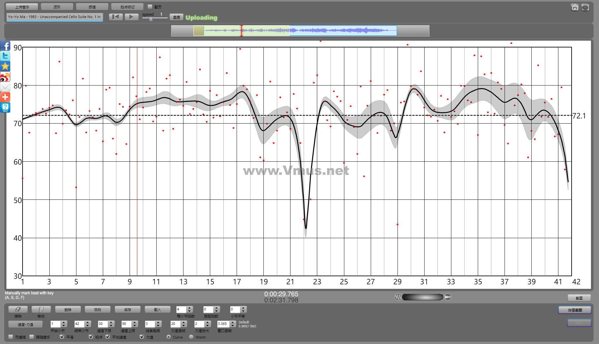Image resolution: width=599 pixels, height=344 pixels.
Task: Select the eraser (擦除) tool
Action: pyautogui.click(x=18, y=309)
